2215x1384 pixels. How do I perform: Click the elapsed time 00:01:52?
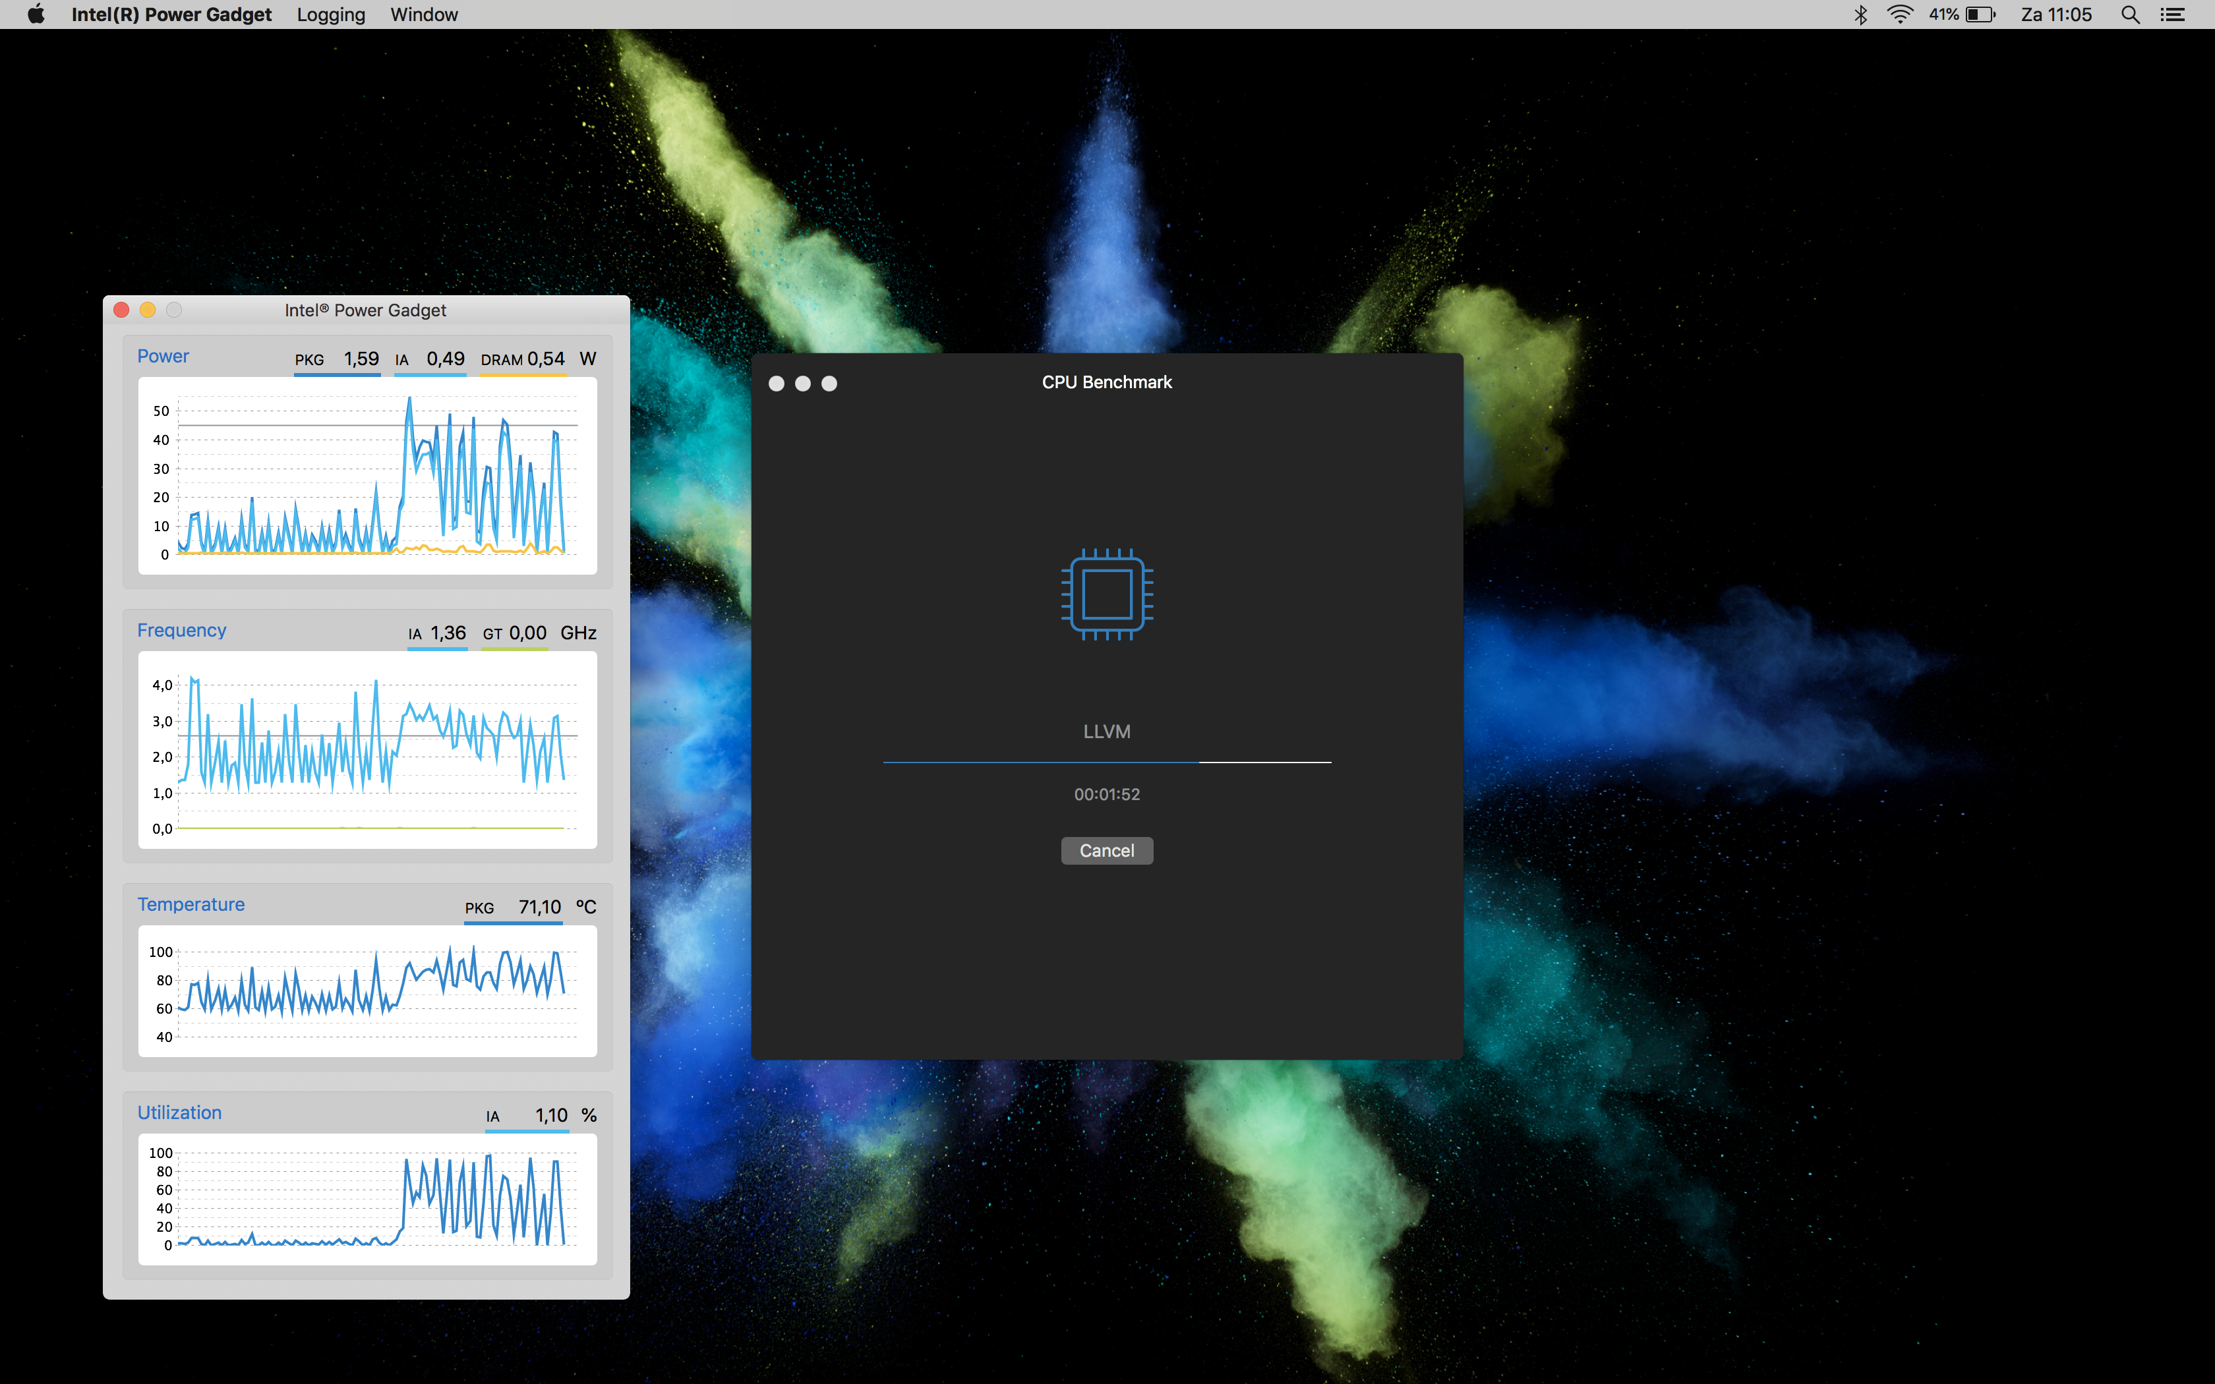(1107, 795)
